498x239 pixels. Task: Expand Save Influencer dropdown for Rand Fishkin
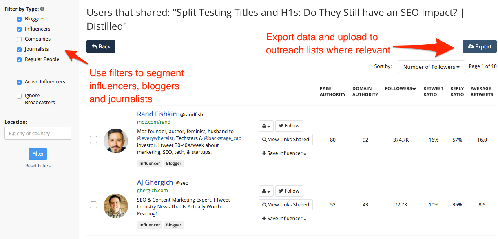point(284,153)
